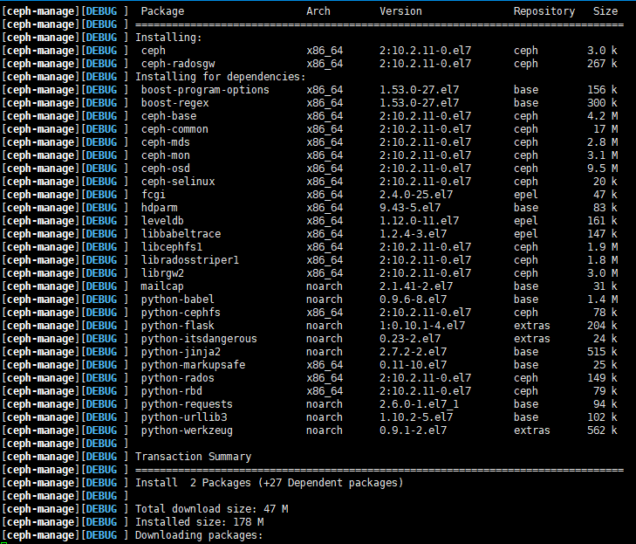This screenshot has width=636, height=544.
Task: Click the 'Transaction Summary' line
Action: click(193, 457)
